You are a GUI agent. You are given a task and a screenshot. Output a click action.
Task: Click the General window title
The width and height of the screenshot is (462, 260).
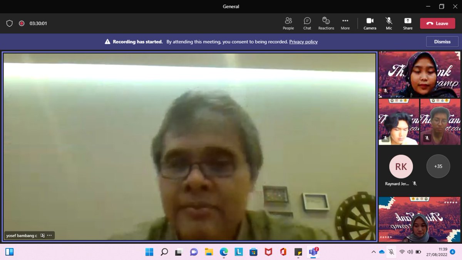231,6
